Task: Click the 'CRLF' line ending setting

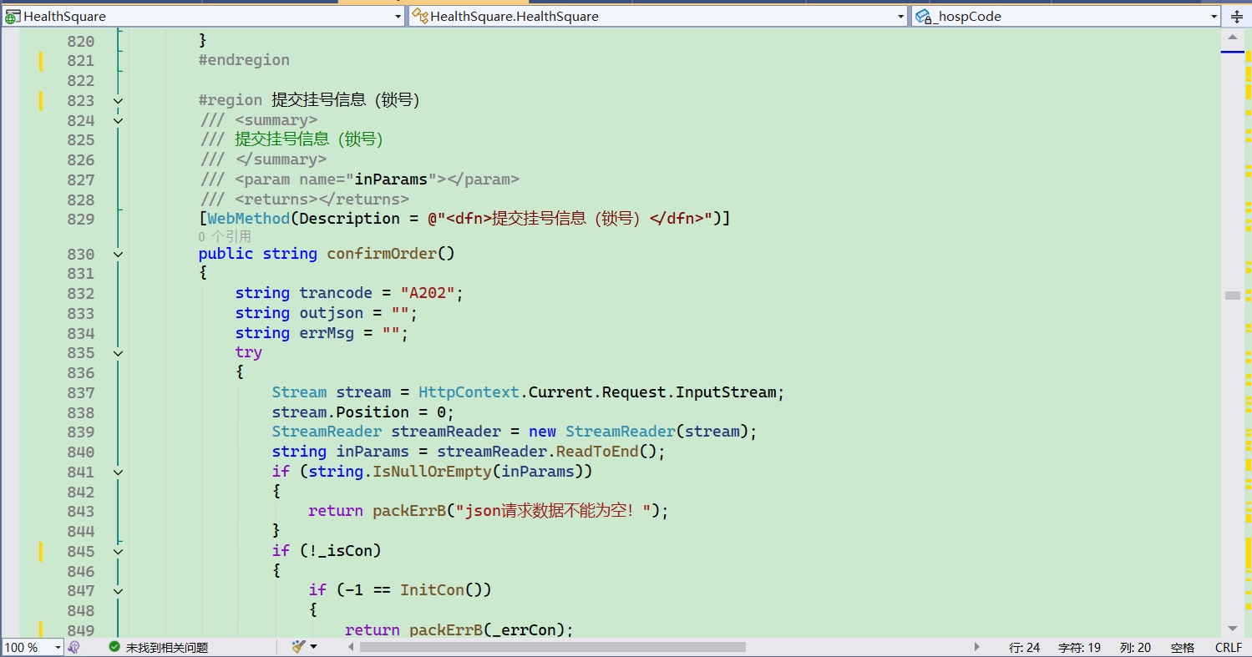Action: coord(1229,647)
